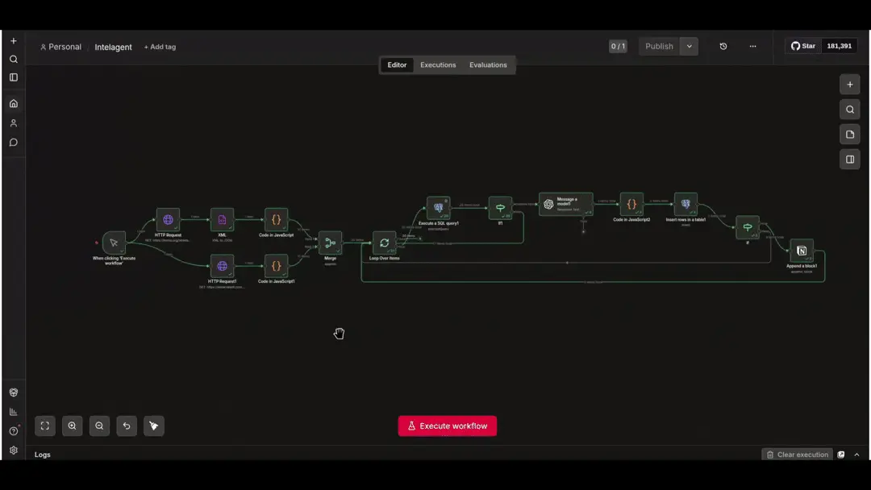Viewport: 871px width, 490px height.
Task: Zoom out on the canvas
Action: point(99,426)
